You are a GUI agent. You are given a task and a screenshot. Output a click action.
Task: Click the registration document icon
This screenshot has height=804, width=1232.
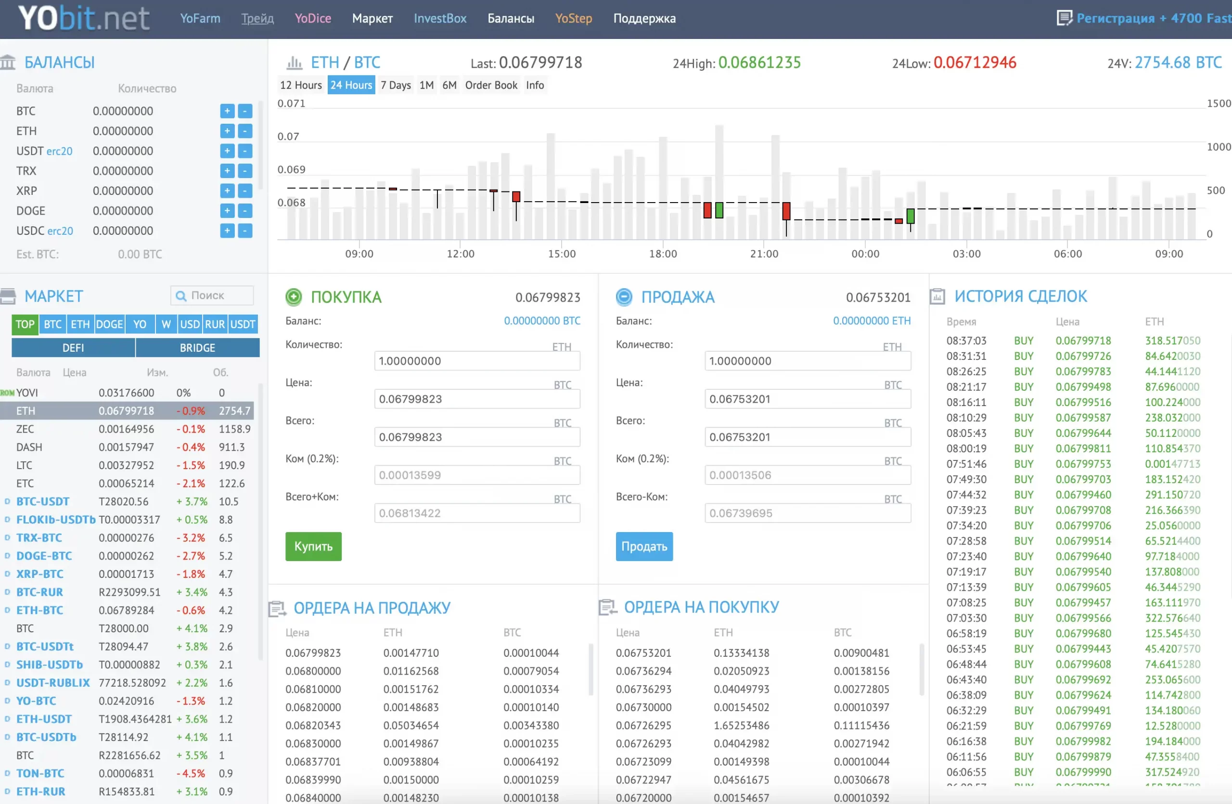tap(1064, 18)
